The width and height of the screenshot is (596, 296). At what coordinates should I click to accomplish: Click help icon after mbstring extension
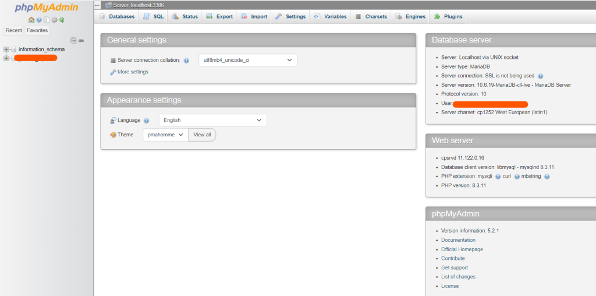tap(547, 177)
